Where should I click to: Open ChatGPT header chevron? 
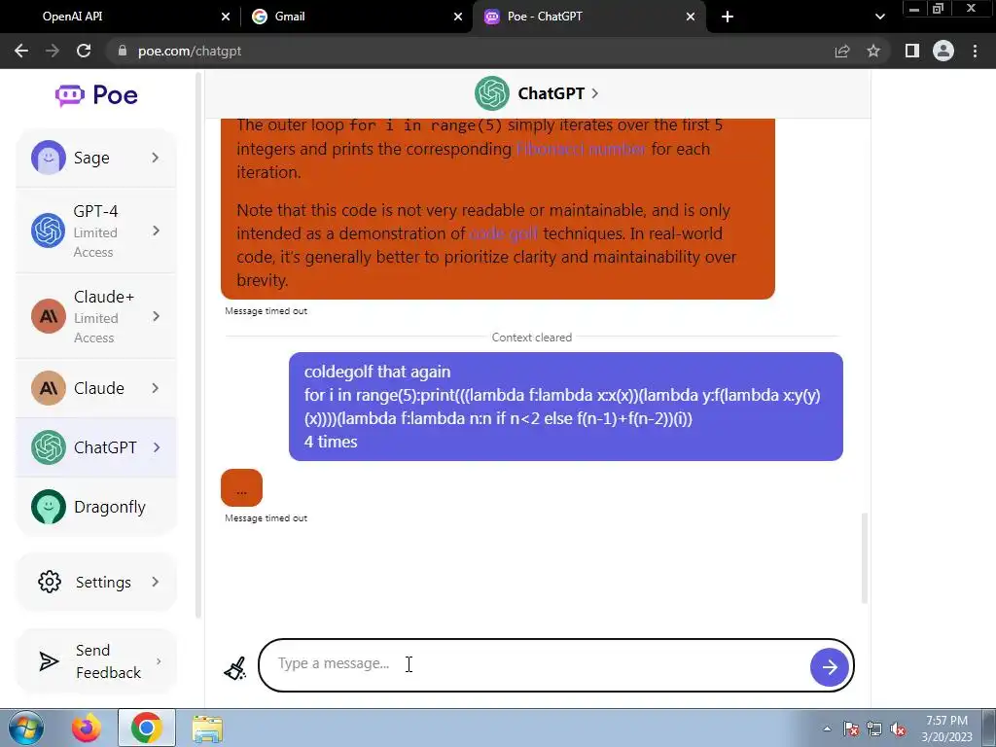click(x=595, y=93)
